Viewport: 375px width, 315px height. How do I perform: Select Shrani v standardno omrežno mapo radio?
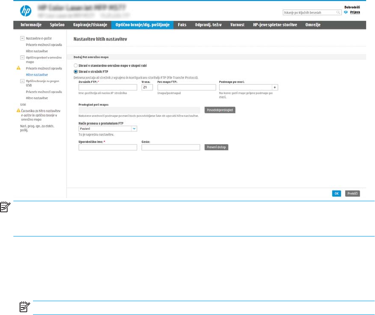pyautogui.click(x=75, y=66)
